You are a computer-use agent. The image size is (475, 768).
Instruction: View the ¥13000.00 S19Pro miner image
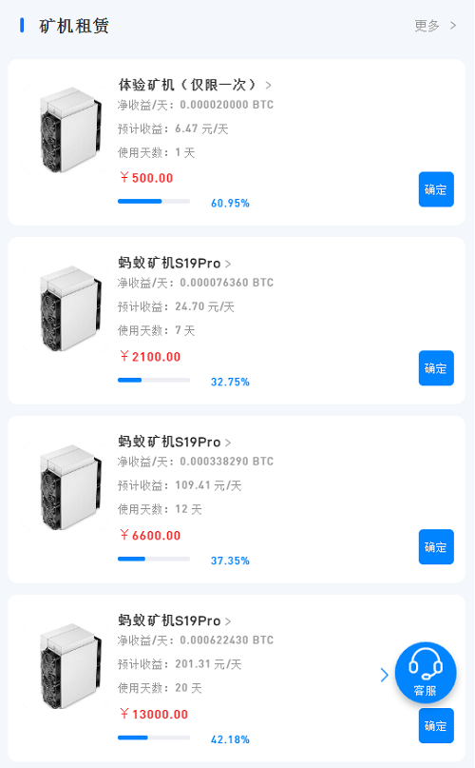(x=65, y=666)
